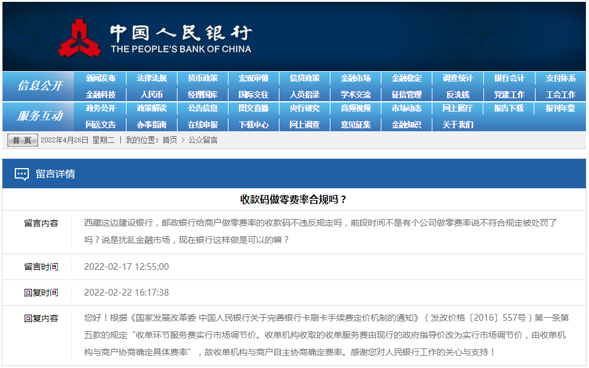Screen dimensions: 589x368
Task: Select 经理国库 navigation link
Action: pos(203,94)
